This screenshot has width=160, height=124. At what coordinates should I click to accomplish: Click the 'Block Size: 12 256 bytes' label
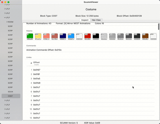87,16
